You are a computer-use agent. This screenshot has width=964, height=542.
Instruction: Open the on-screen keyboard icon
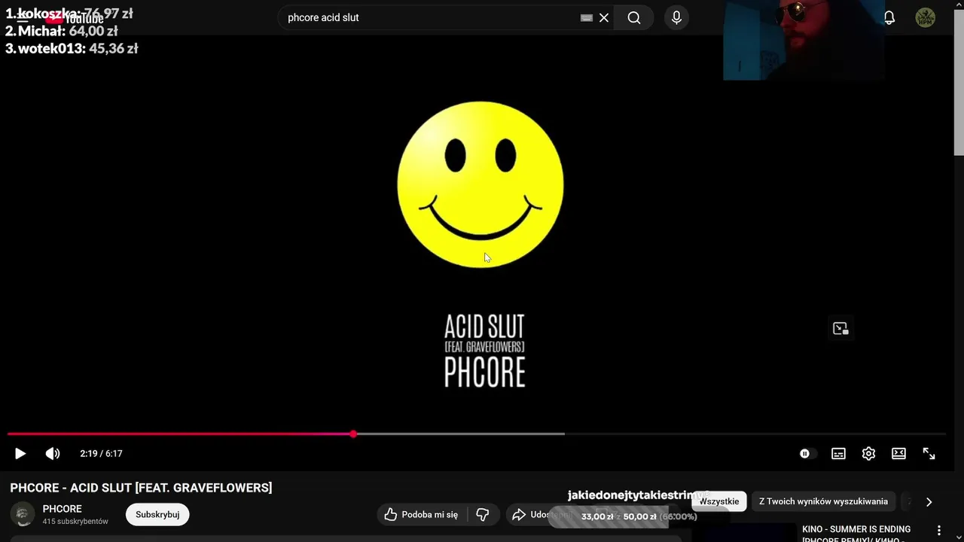click(587, 17)
